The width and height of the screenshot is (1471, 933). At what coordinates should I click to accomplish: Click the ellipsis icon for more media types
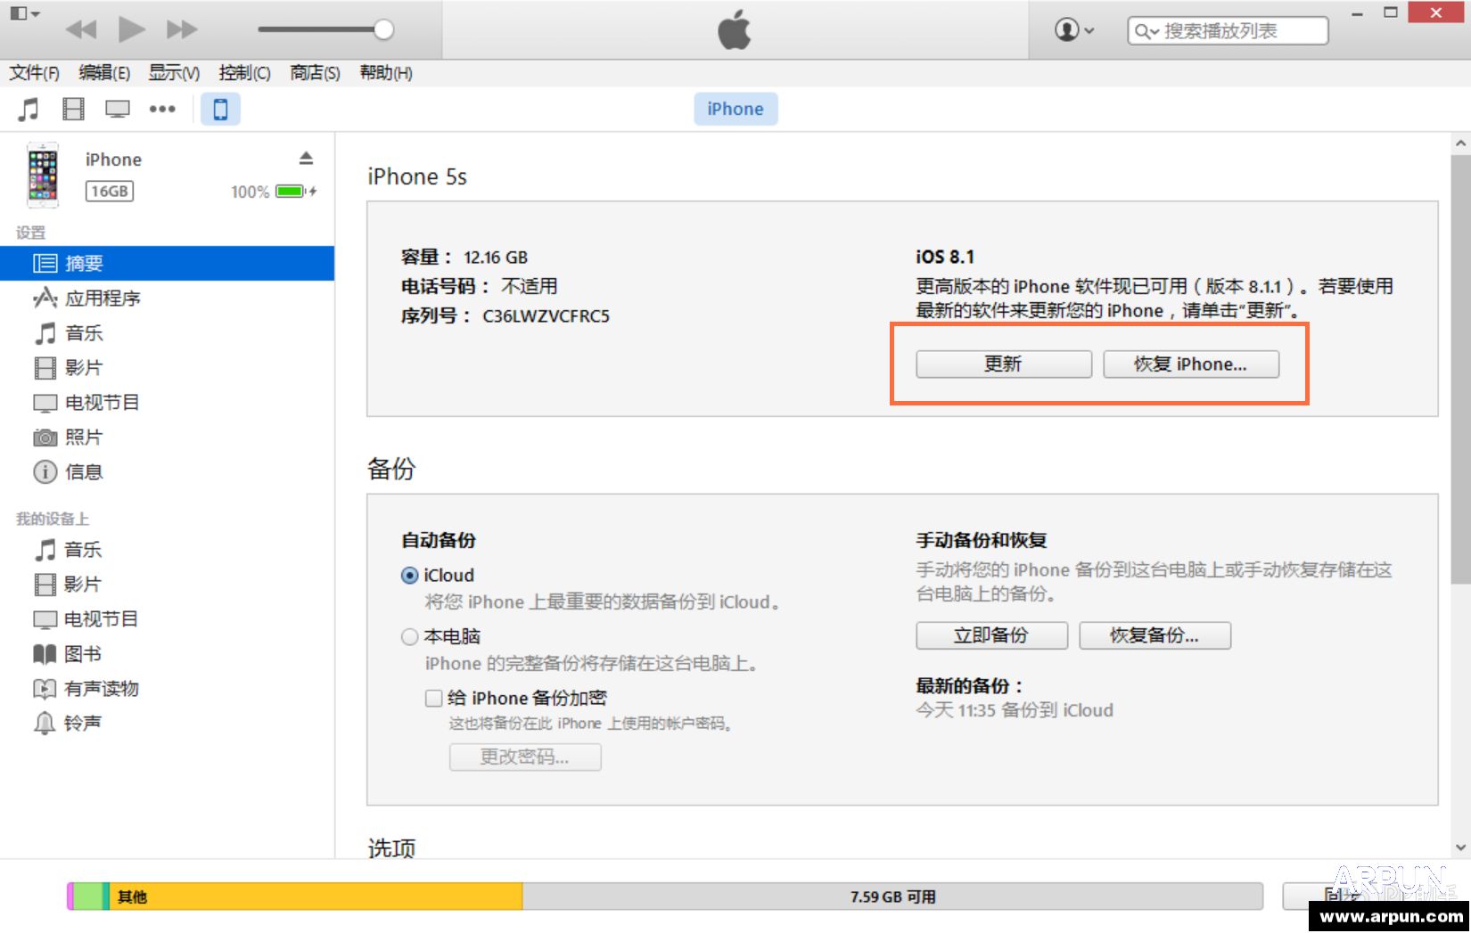pos(163,109)
